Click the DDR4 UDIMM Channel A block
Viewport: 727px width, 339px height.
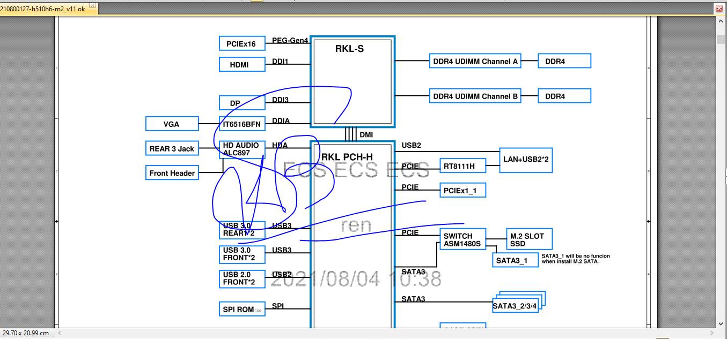475,61
